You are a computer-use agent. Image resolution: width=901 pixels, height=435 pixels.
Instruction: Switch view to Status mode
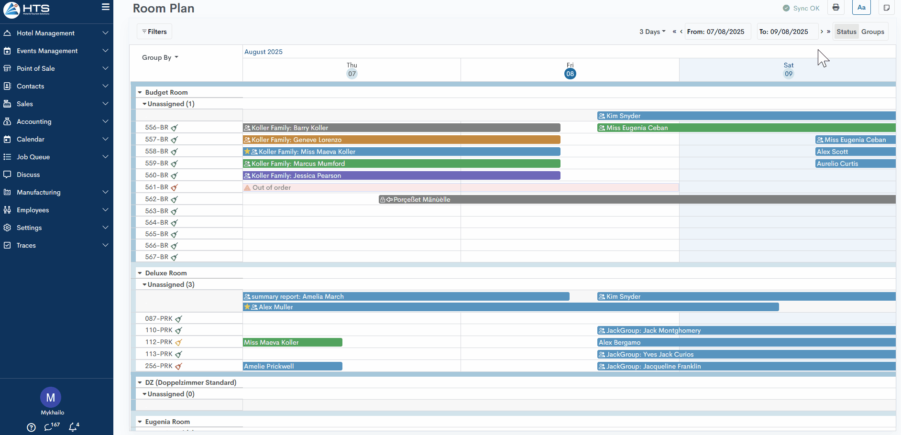[x=846, y=32]
